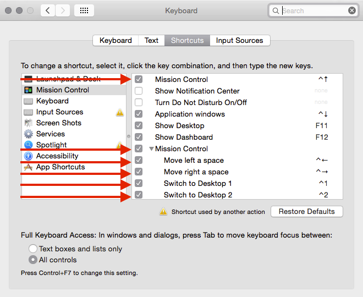The width and height of the screenshot is (363, 297).
Task: Click Show Desktop shortcut label
Action: pyautogui.click(x=180, y=126)
